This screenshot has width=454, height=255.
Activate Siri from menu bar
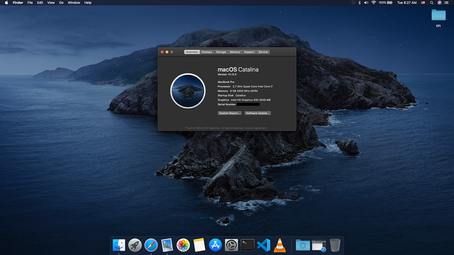[439, 3]
